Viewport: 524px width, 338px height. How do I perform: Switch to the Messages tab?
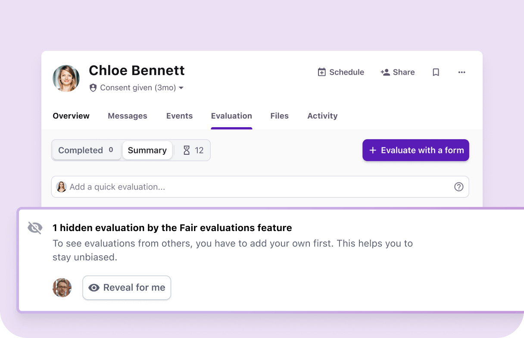pos(127,116)
